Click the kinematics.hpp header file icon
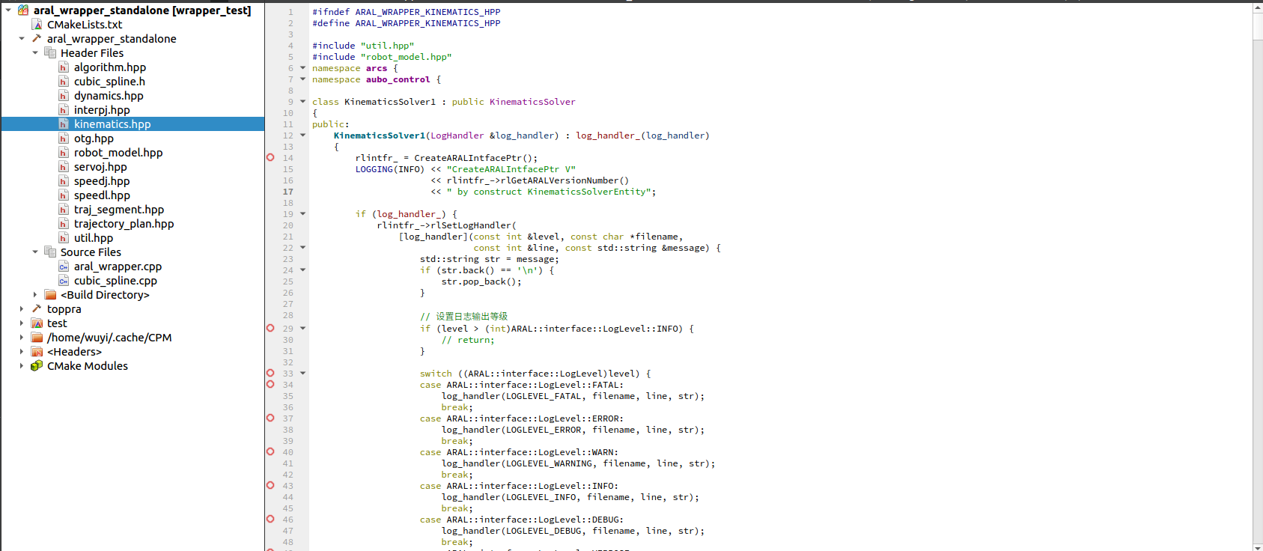The width and height of the screenshot is (1263, 551). [64, 124]
